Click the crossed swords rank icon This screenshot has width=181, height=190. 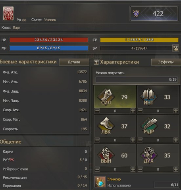tap(136, 14)
